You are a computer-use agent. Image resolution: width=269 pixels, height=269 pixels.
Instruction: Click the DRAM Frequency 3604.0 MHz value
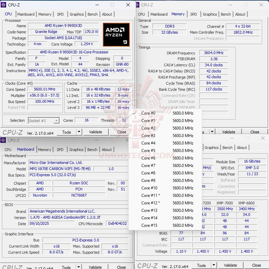(214, 53)
